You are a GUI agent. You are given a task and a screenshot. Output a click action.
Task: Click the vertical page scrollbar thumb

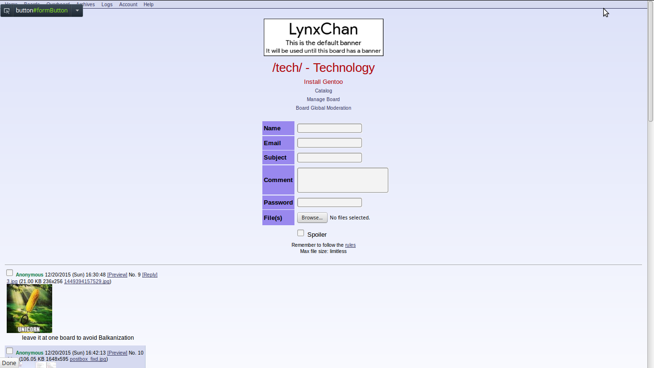[651, 61]
